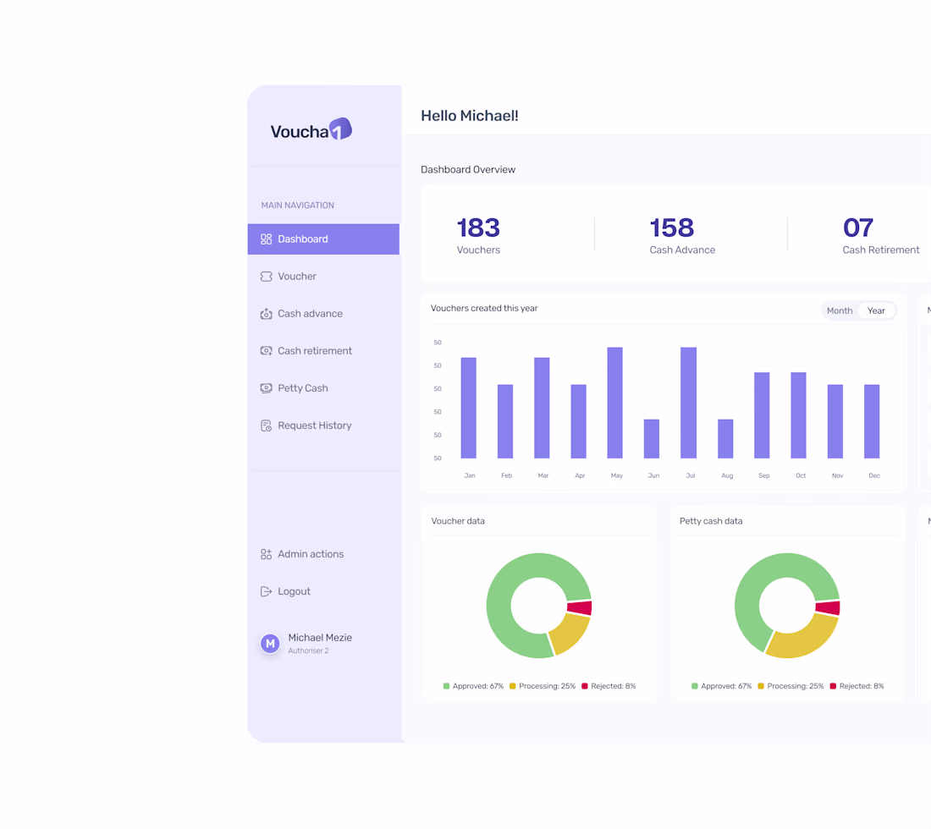Click the Logout arrow icon
The image size is (931, 829).
pyautogui.click(x=266, y=591)
